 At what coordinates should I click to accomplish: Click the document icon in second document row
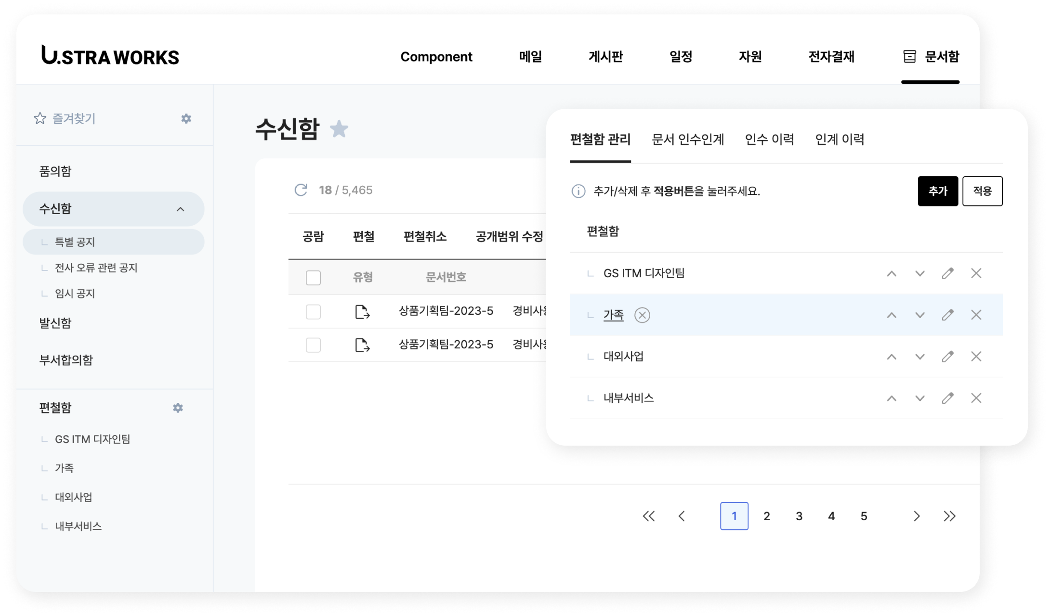(362, 345)
